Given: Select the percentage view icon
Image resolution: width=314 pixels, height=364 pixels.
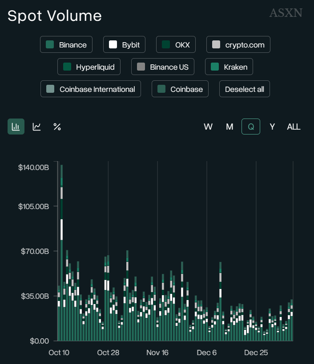Looking at the screenshot, I should pos(57,127).
